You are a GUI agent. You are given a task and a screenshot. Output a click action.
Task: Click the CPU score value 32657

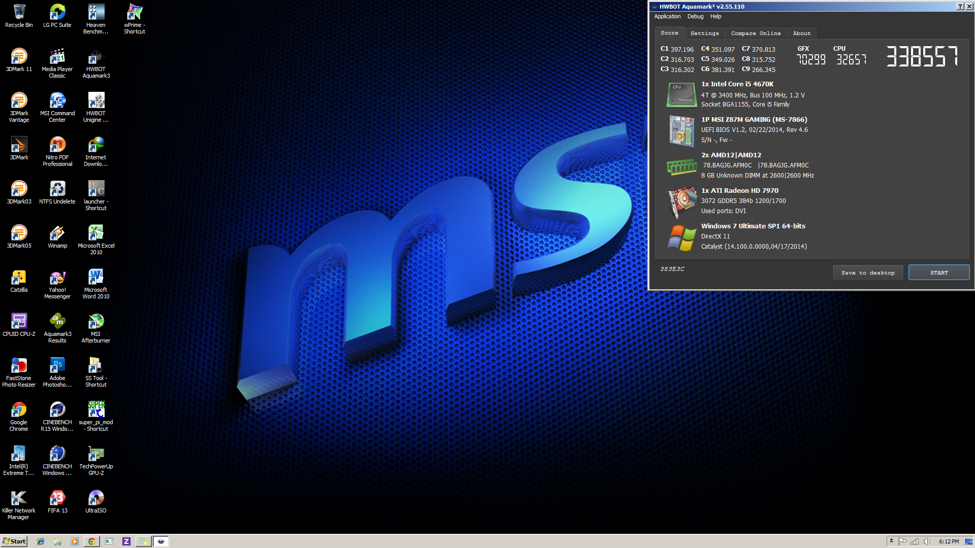(852, 59)
